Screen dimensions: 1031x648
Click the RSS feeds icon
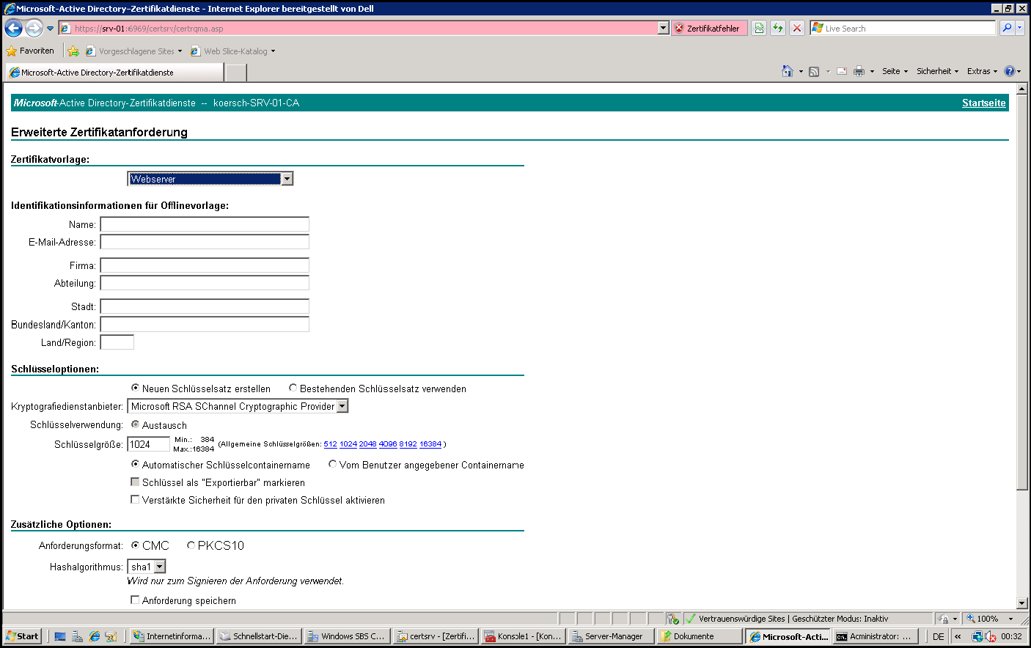pyautogui.click(x=814, y=71)
